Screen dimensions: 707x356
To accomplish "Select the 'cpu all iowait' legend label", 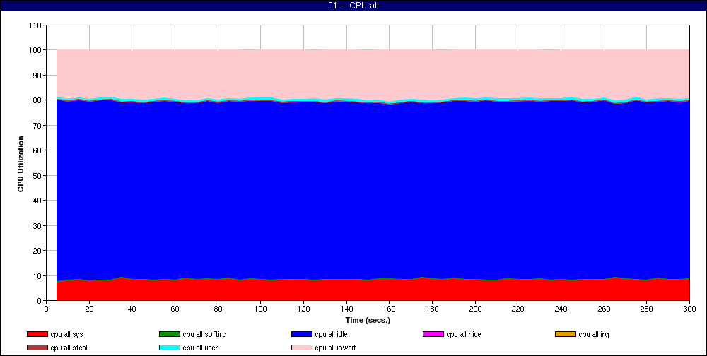I will [x=335, y=348].
